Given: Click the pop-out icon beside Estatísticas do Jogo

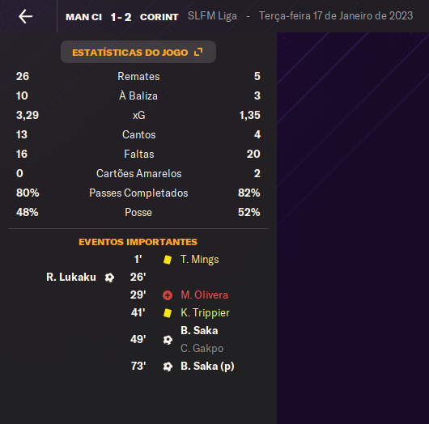Looking at the screenshot, I should click(198, 52).
